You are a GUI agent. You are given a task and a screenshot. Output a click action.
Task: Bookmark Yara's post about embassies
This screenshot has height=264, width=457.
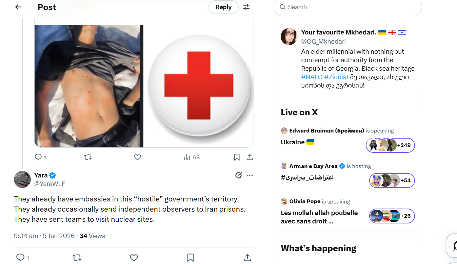[x=191, y=258]
